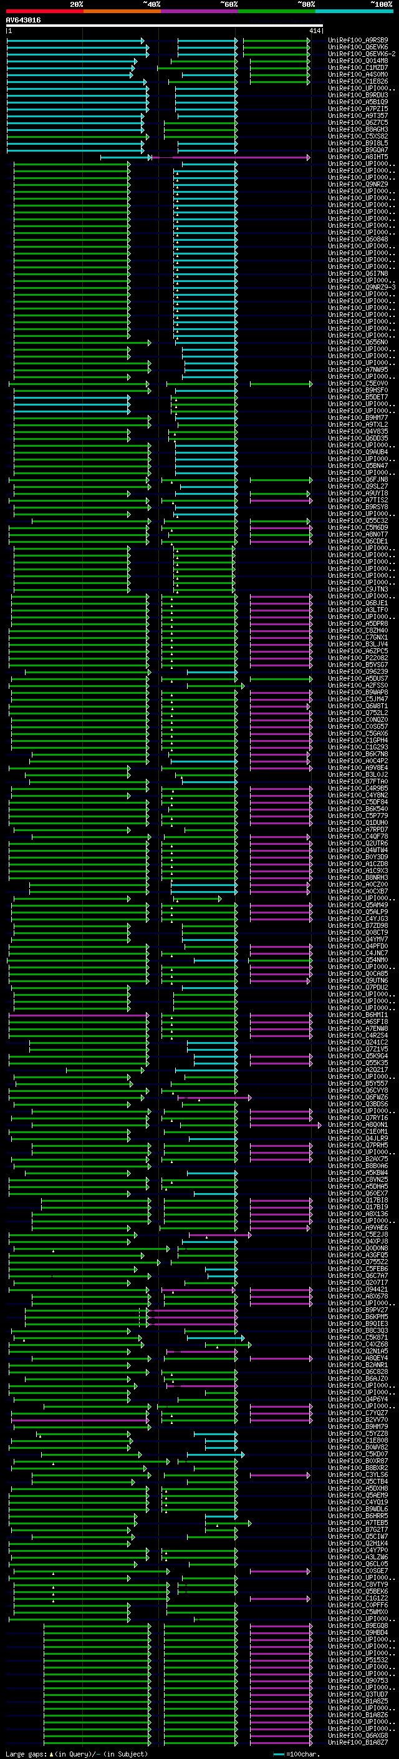The height and width of the screenshot is (1759, 399).
Task: Select the UniRef100_Q3TUD7 row label
Action: point(358,1694)
